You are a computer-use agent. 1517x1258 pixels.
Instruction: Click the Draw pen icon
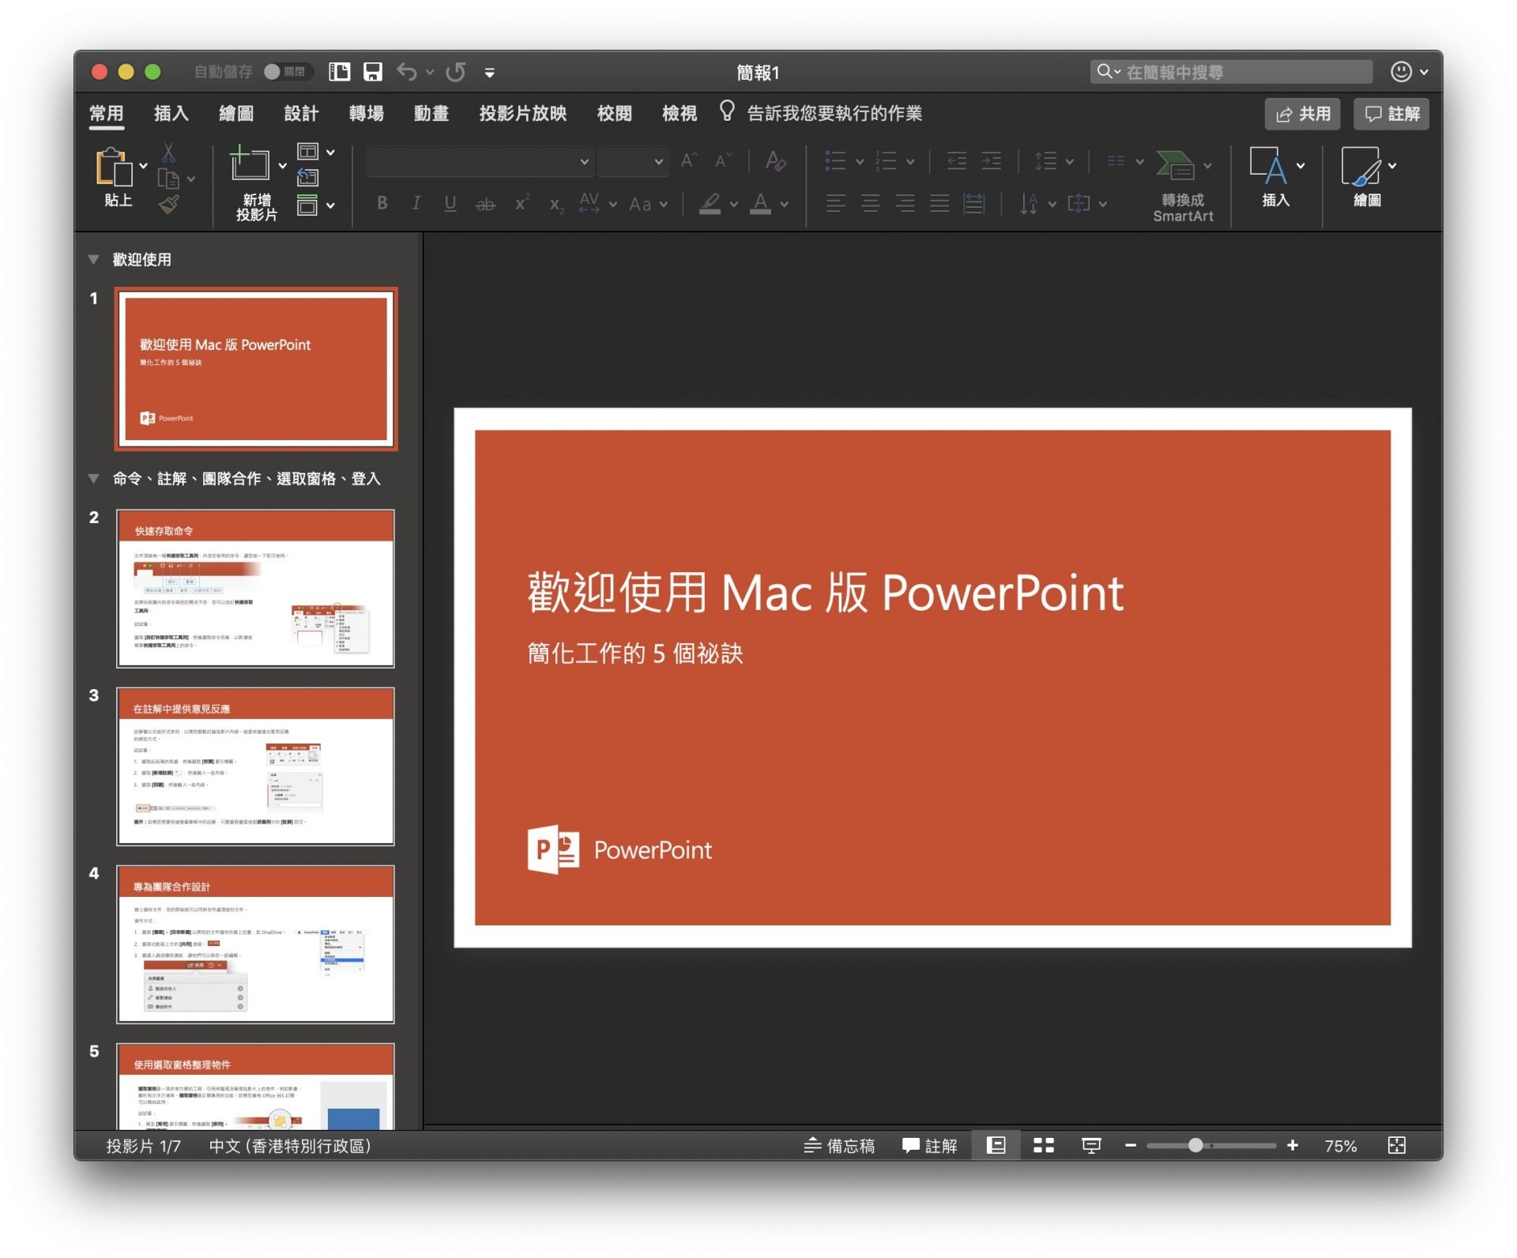(1361, 165)
